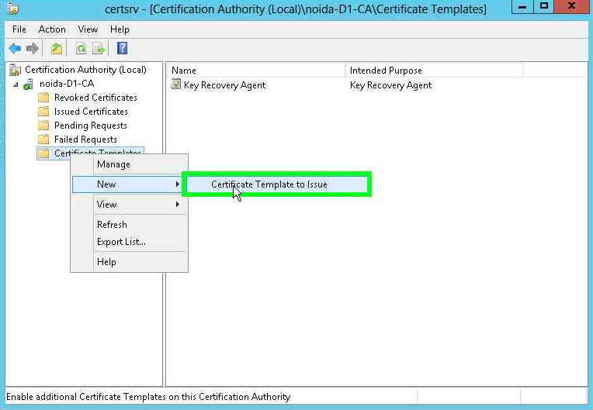593x410 pixels.
Task: Collapse the noida-D1-CA tree node
Action: coord(16,84)
